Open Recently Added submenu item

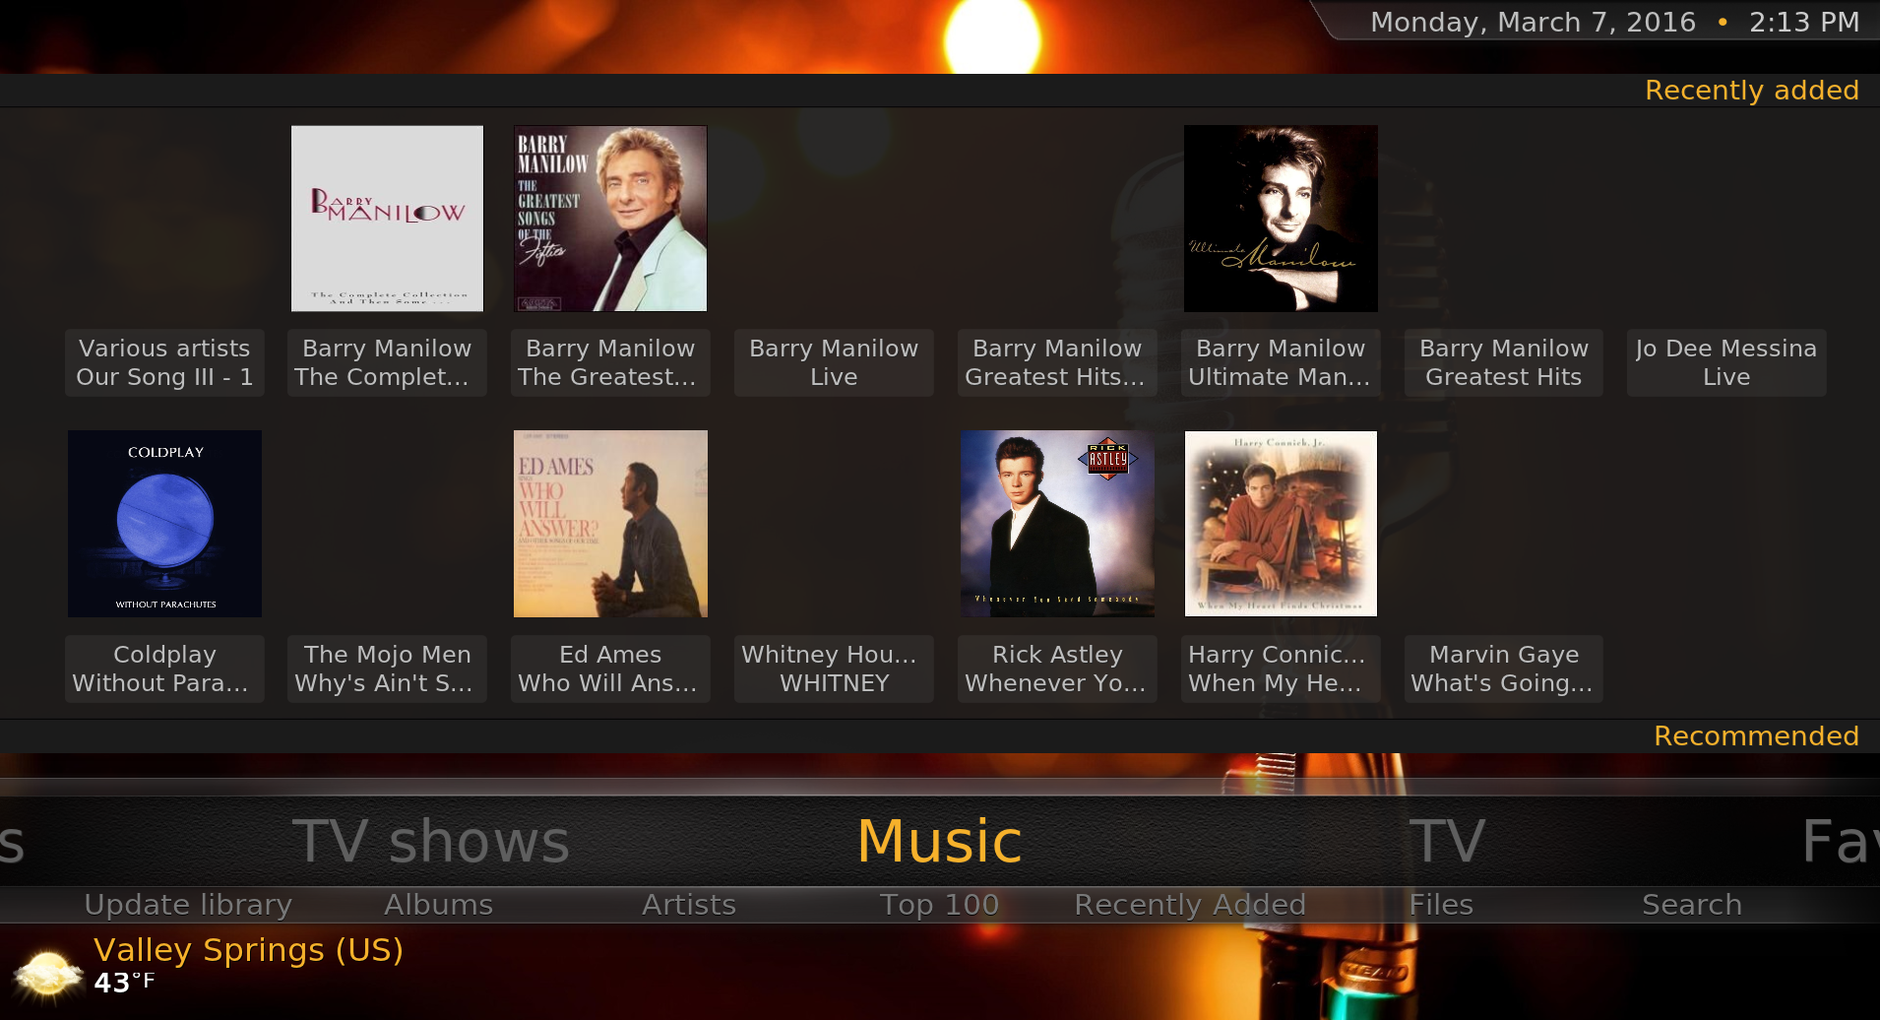pos(1190,904)
